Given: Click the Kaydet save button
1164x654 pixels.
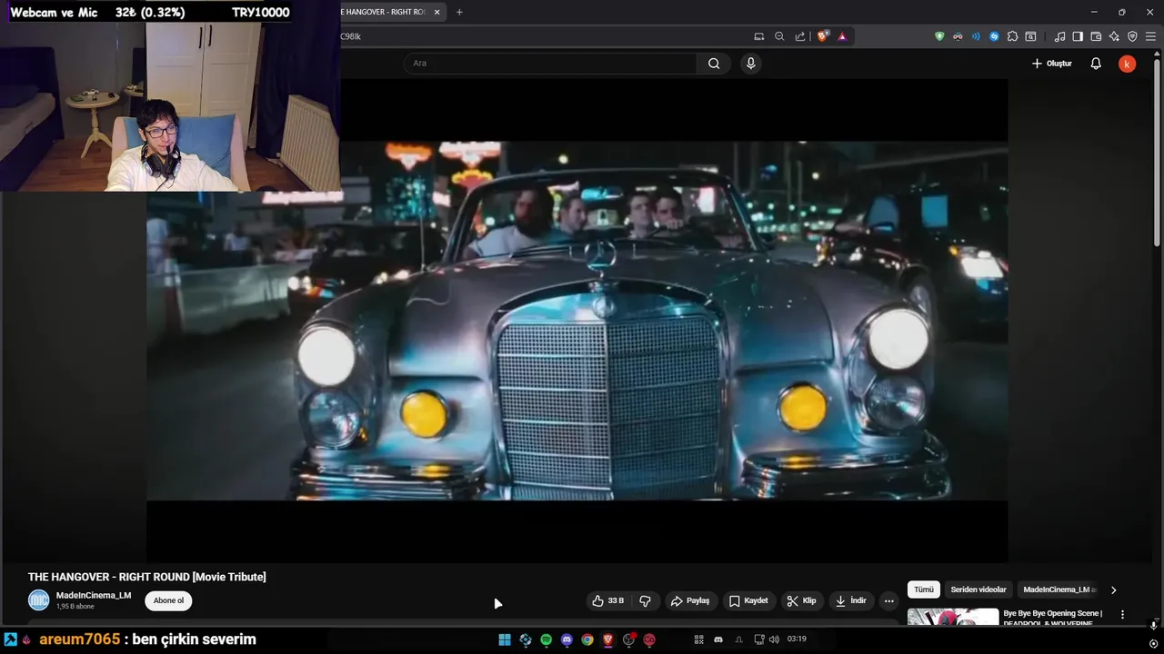Looking at the screenshot, I should click(748, 600).
